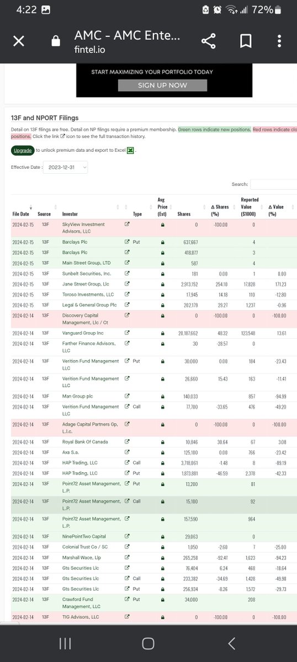The image size is (297, 662).
Task: Click investor name Vanguard Group Inc
Action: [82, 333]
